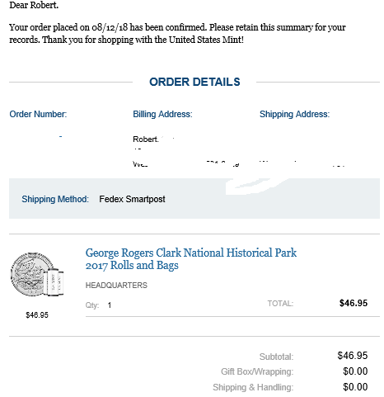Click the Dear Robert greeting
This screenshot has height=397, width=384.
pyautogui.click(x=34, y=5)
